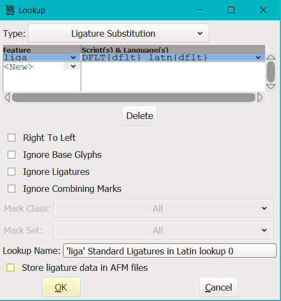Click the Delete button

pyautogui.click(x=139, y=116)
